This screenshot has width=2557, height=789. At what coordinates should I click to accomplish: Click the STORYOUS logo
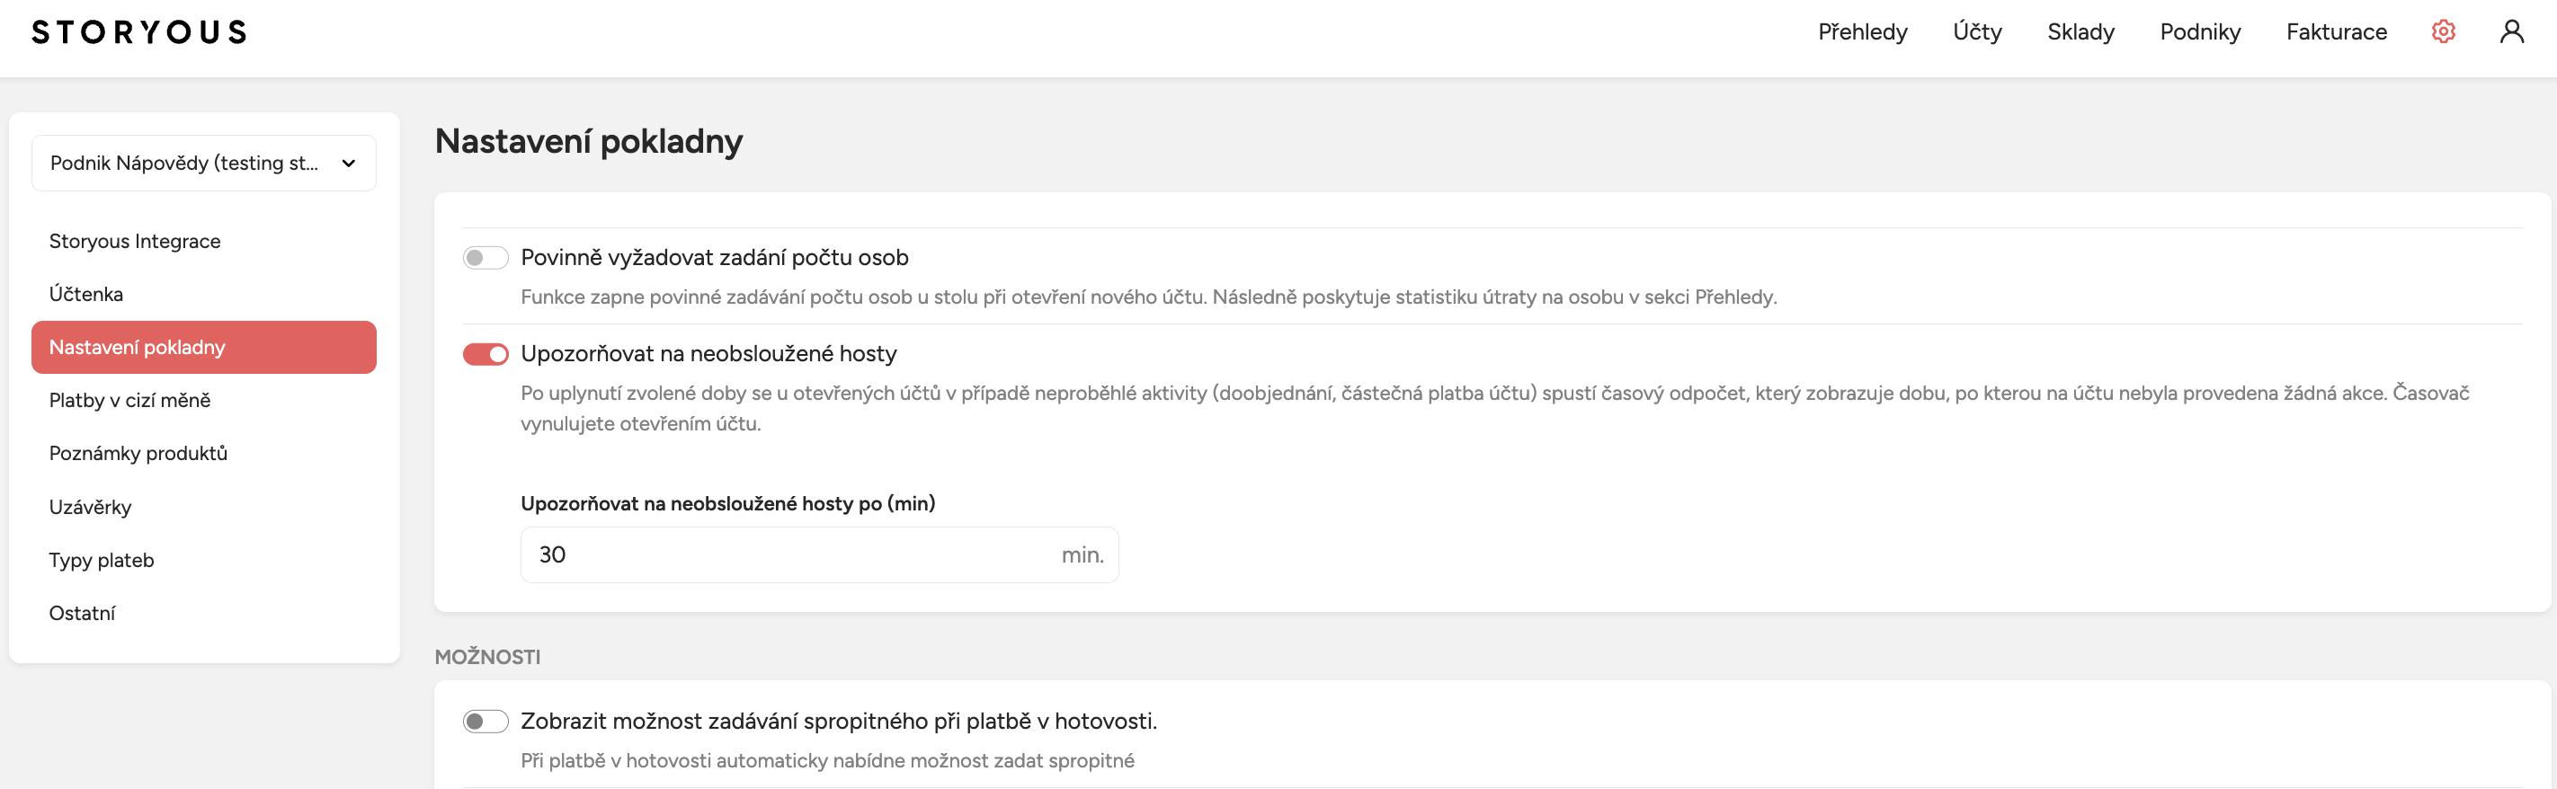[x=139, y=31]
